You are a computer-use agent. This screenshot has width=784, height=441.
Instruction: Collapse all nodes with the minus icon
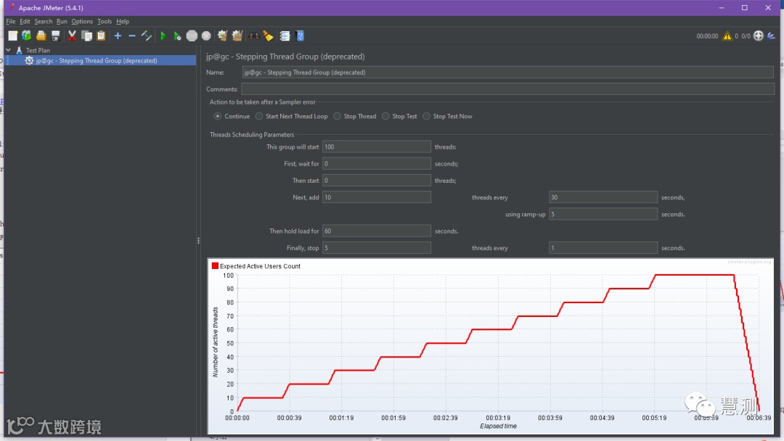coord(132,36)
